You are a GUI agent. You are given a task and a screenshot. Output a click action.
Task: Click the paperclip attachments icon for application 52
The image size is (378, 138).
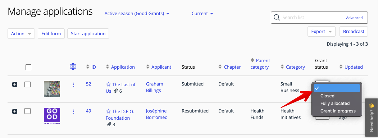click(x=116, y=91)
